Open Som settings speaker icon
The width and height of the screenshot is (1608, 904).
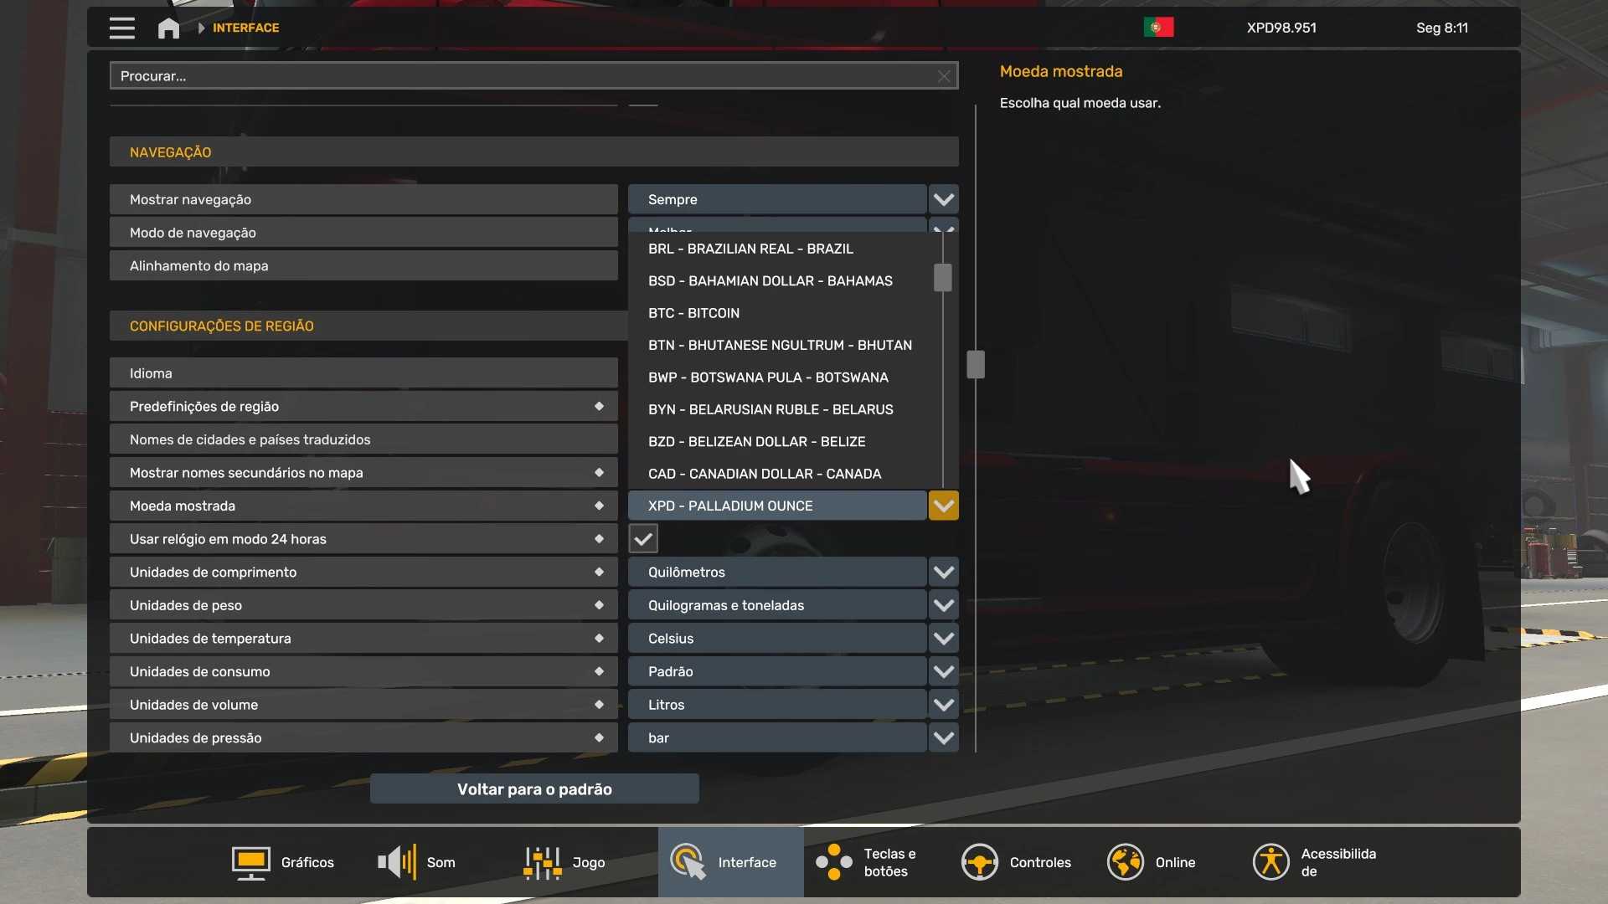pos(397,862)
